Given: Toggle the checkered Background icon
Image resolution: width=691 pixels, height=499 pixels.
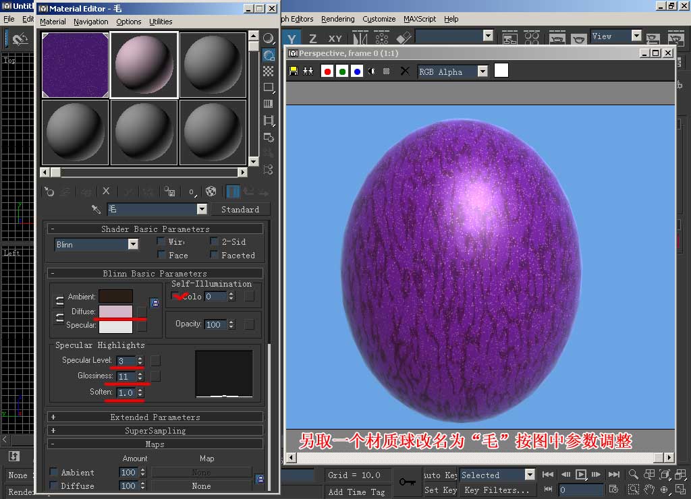Looking at the screenshot, I should point(269,71).
